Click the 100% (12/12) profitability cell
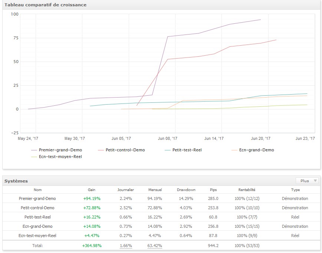Image resolution: width=322 pixels, height=253 pixels. (x=247, y=198)
